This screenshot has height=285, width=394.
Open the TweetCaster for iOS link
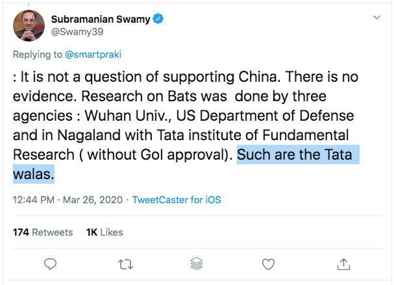tap(177, 200)
